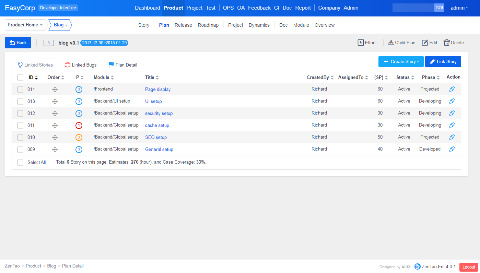Click the order drag handle for story 010
Screen dimensions: 480x273
[x=55, y=138]
